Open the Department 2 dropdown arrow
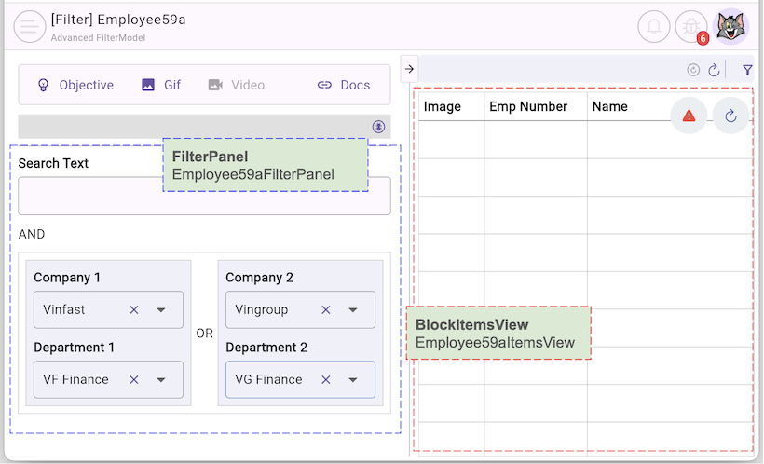The width and height of the screenshot is (764, 464). coord(352,380)
